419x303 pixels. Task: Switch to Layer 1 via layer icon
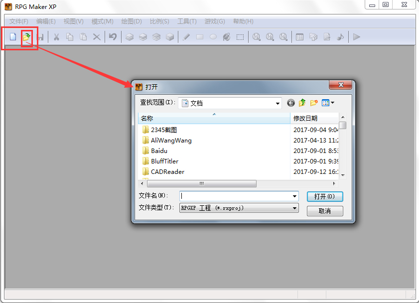pyautogui.click(x=129, y=37)
